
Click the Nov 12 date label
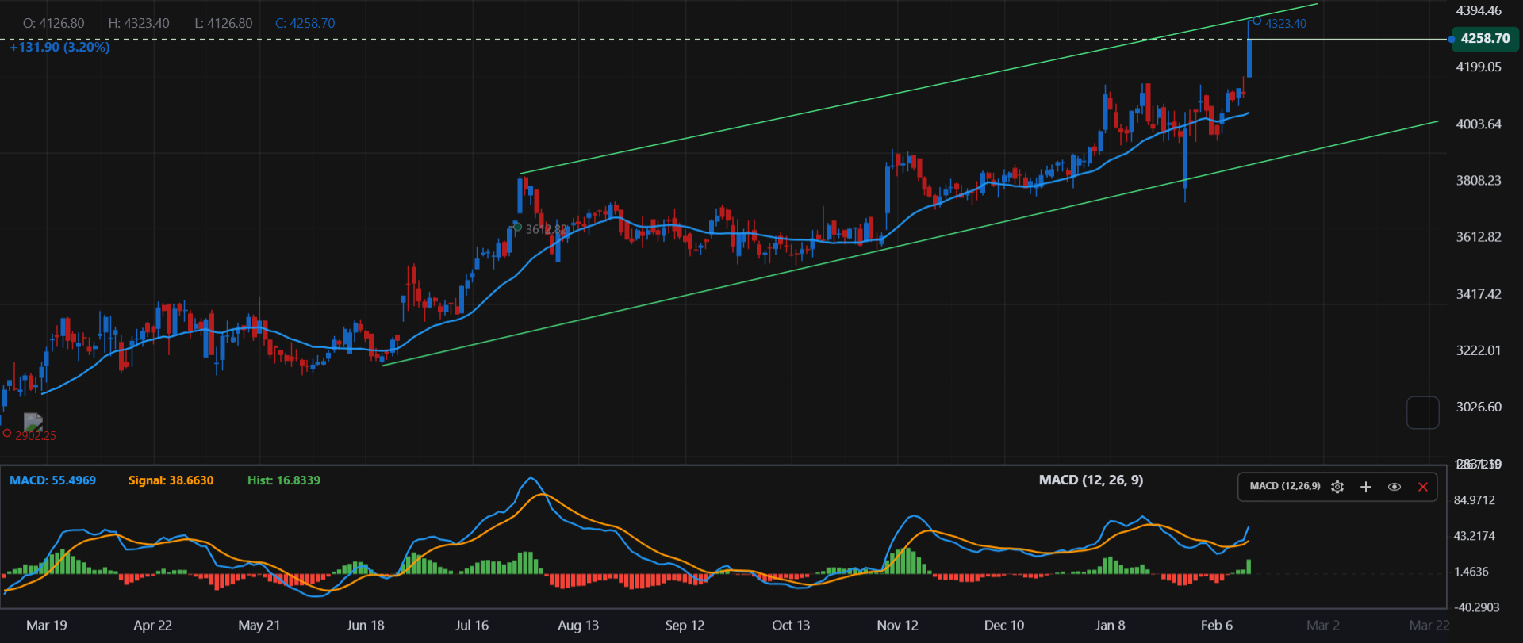pyautogui.click(x=898, y=626)
